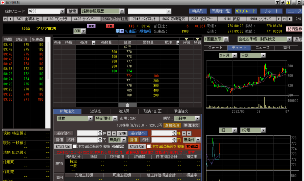Image resolution: width=304 pixels, height=181 pixels.
Task: Click the minus button in buy quantity row
Action: click(189, 133)
